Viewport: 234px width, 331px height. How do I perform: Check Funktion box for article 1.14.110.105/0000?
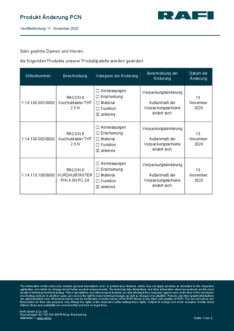[98, 181]
